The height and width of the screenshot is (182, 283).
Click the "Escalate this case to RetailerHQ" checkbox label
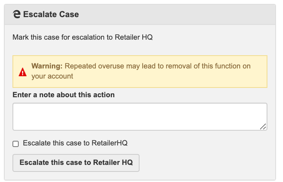75,143
